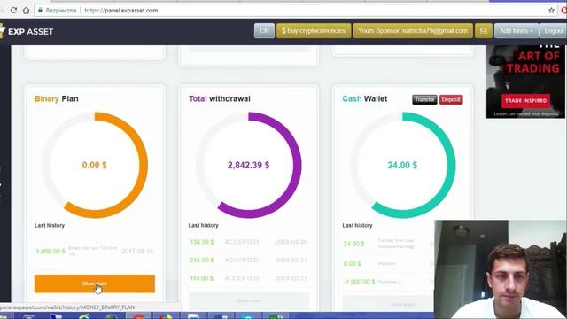Click Transfer in the Cash Wallet card
This screenshot has width=567, height=319.
(x=424, y=99)
